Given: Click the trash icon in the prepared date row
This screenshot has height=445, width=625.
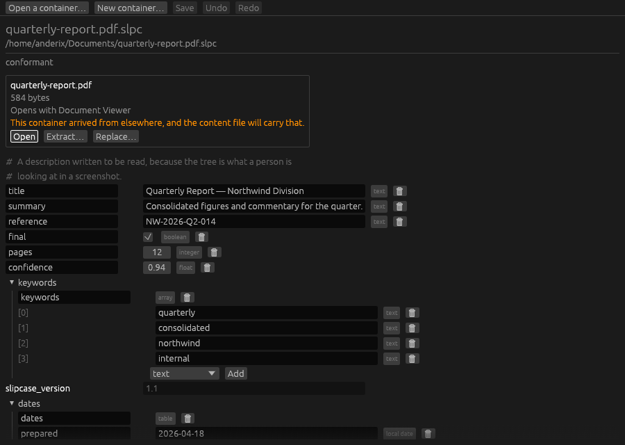Looking at the screenshot, I should point(428,434).
